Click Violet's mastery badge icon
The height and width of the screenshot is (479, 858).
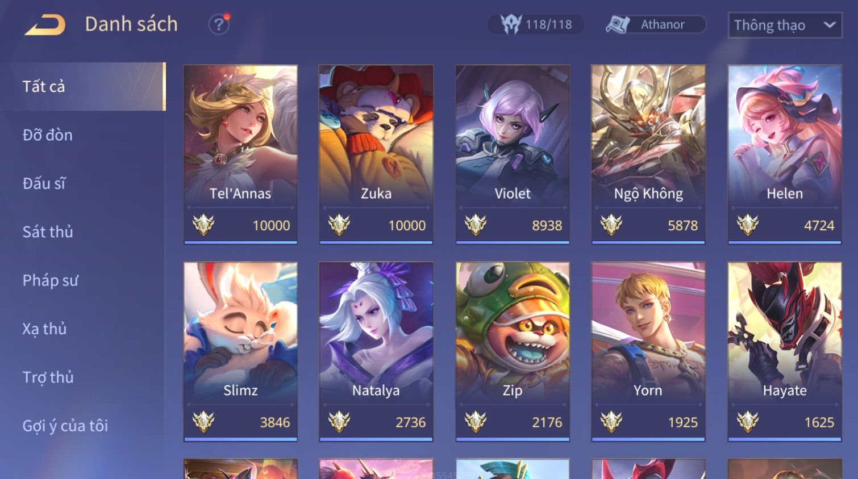476,225
